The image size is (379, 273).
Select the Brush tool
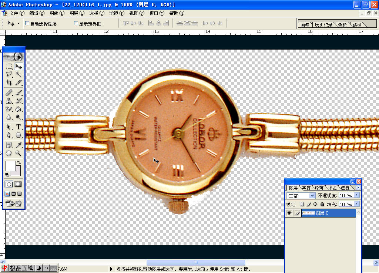coord(19,92)
